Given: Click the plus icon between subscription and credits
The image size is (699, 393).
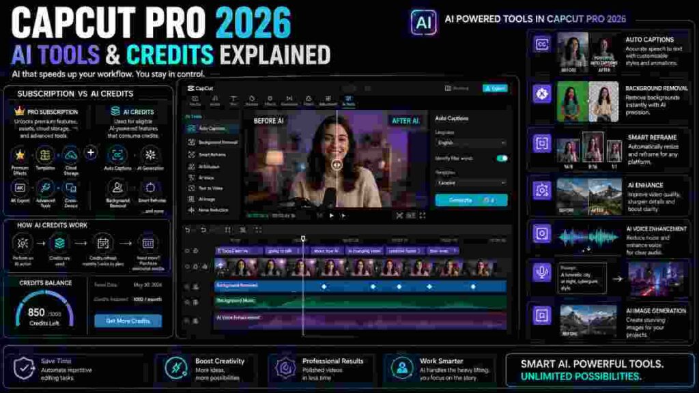Looking at the screenshot, I should (91, 153).
